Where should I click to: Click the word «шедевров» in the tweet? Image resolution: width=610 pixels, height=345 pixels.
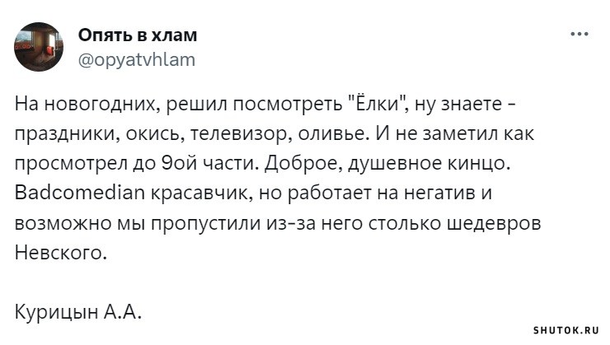(494, 224)
